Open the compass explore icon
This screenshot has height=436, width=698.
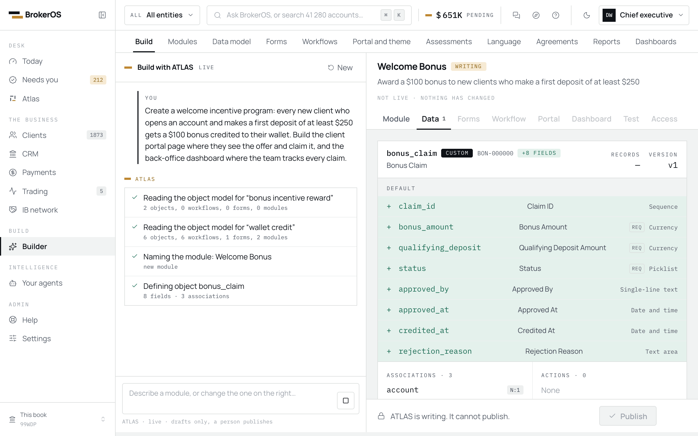coord(536,15)
